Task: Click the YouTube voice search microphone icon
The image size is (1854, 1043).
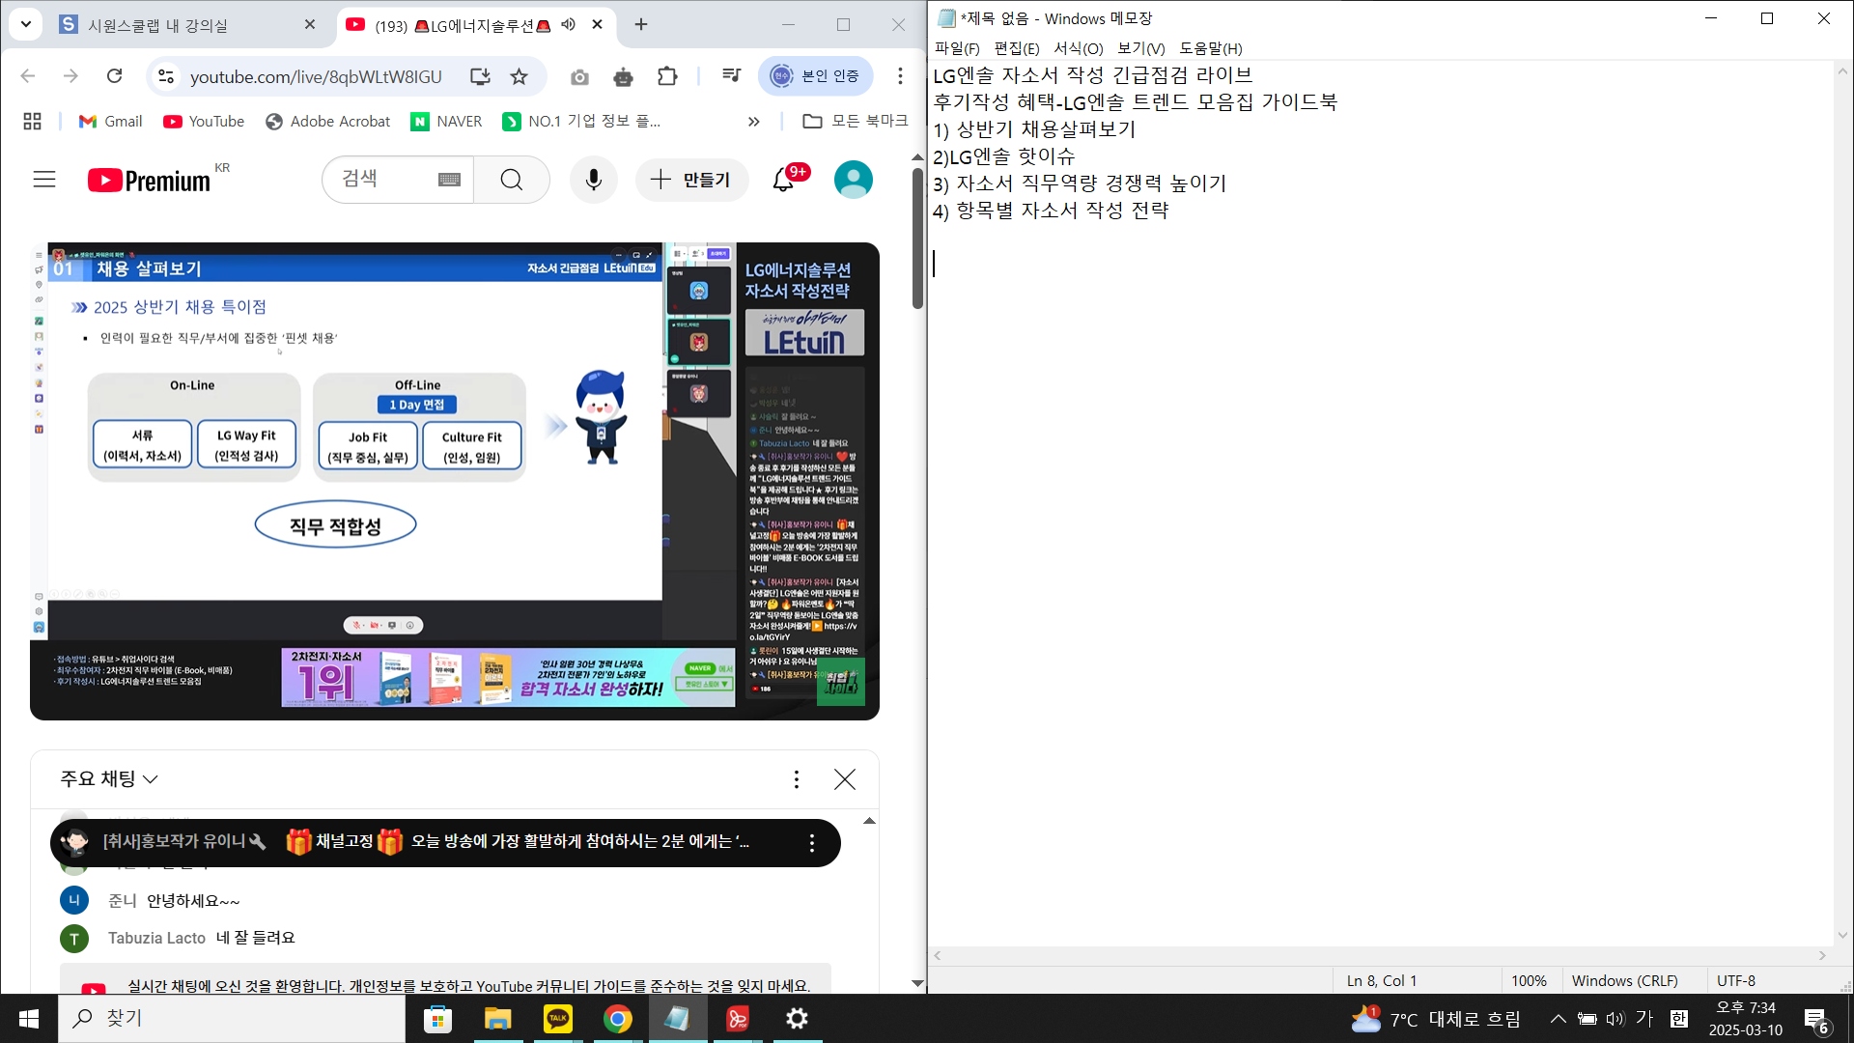Action: click(593, 180)
